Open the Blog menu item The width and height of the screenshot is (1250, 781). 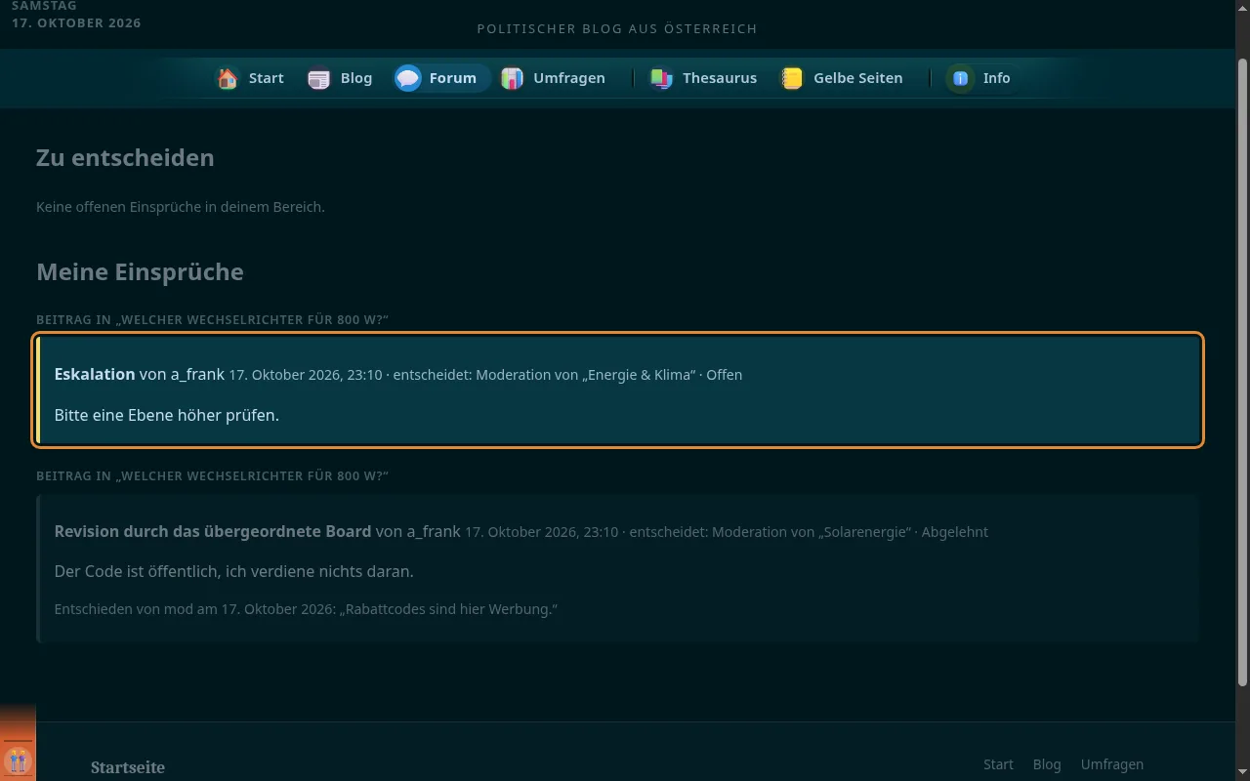(341, 78)
